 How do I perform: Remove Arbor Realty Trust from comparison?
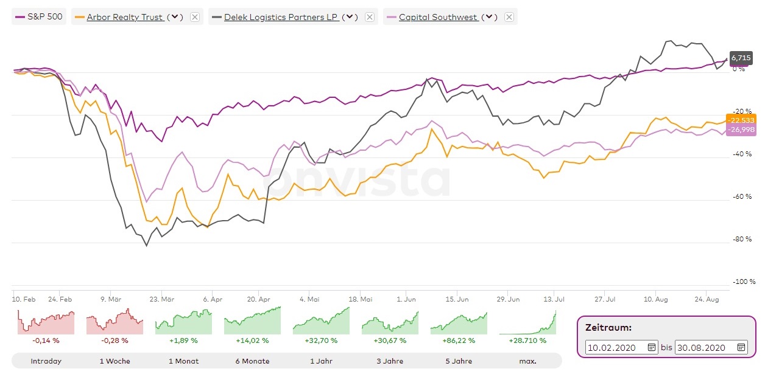(195, 17)
